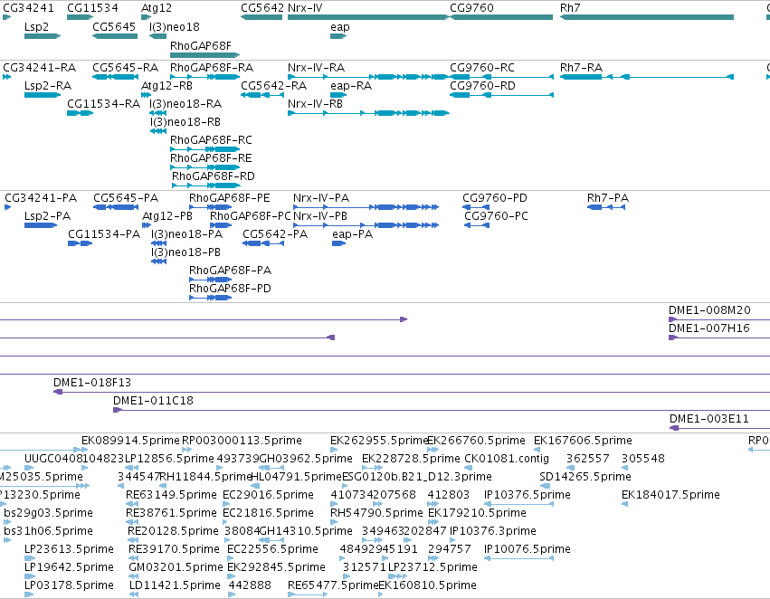Click the DME1-018F13 clone label
This screenshot has width=770, height=599.
pos(92,383)
